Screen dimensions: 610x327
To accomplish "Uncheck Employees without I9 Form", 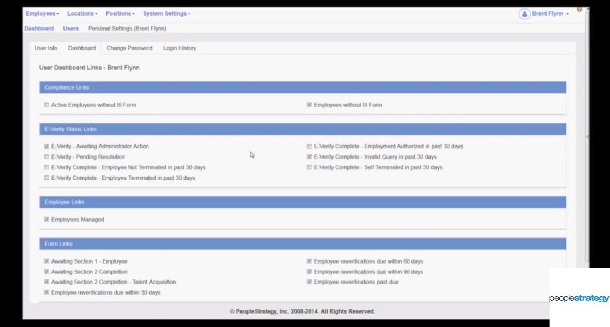I will tap(309, 105).
